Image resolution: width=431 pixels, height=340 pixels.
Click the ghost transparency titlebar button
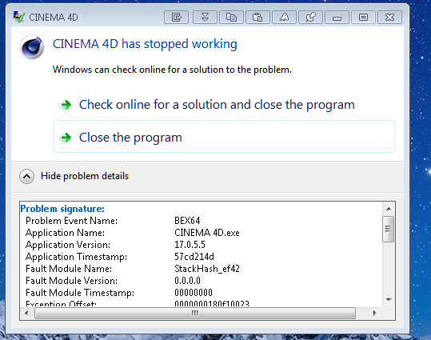(284, 18)
